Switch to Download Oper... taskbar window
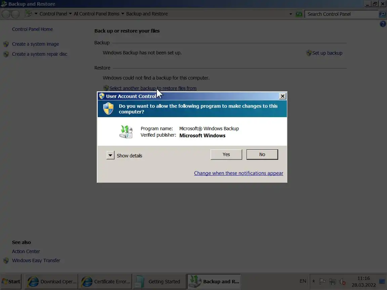This screenshot has width=387, height=290. pos(52,281)
